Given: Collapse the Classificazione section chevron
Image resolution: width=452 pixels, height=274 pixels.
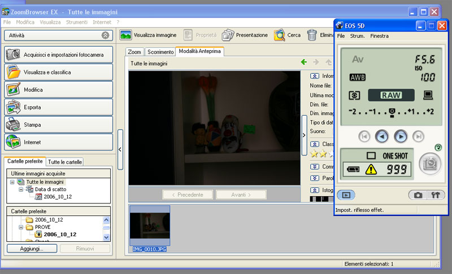Looking at the screenshot, I should (315, 144).
